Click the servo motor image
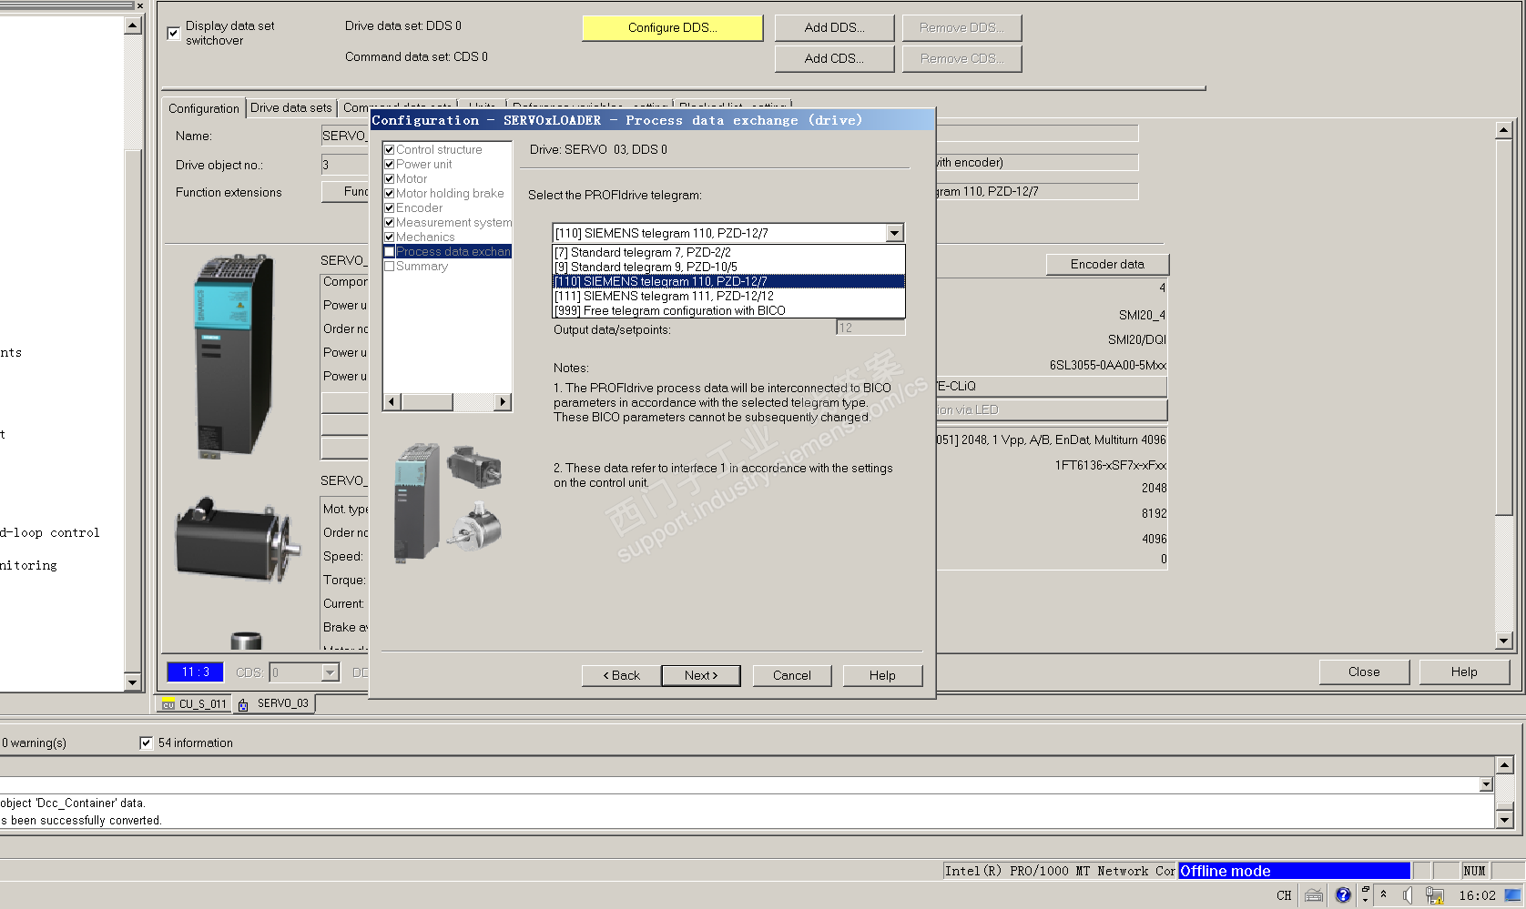1526x909 pixels. pos(238,539)
